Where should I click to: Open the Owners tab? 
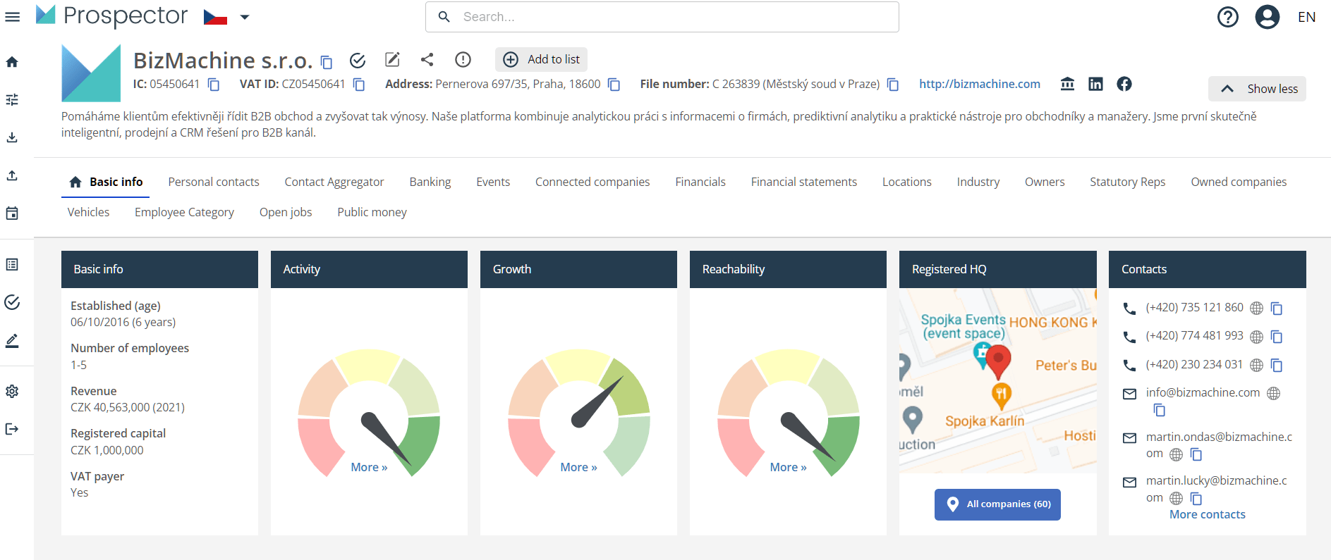coord(1045,182)
